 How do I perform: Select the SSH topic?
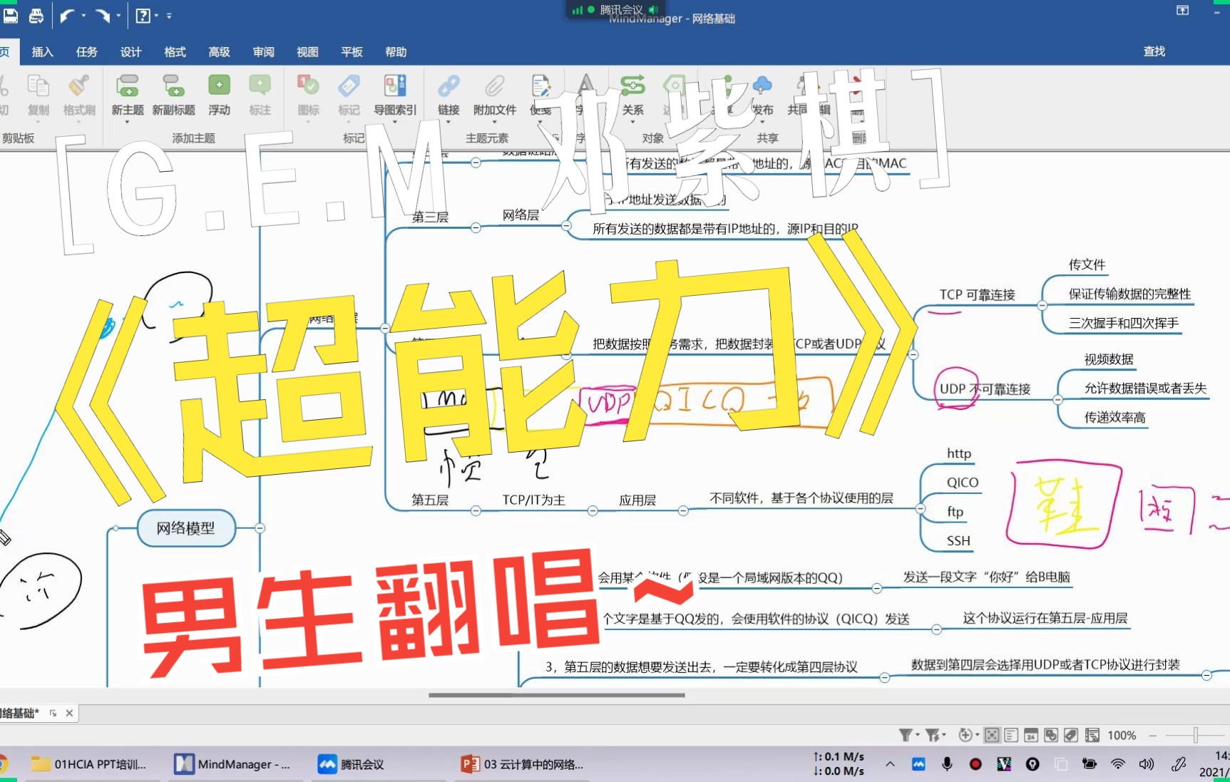pos(958,540)
